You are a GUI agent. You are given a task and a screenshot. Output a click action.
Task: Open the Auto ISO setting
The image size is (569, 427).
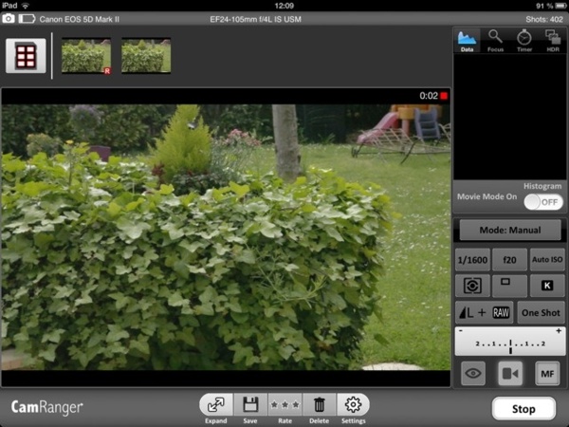pos(547,260)
